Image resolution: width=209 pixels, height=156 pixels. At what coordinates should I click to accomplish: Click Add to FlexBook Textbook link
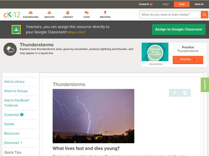pos(17,103)
